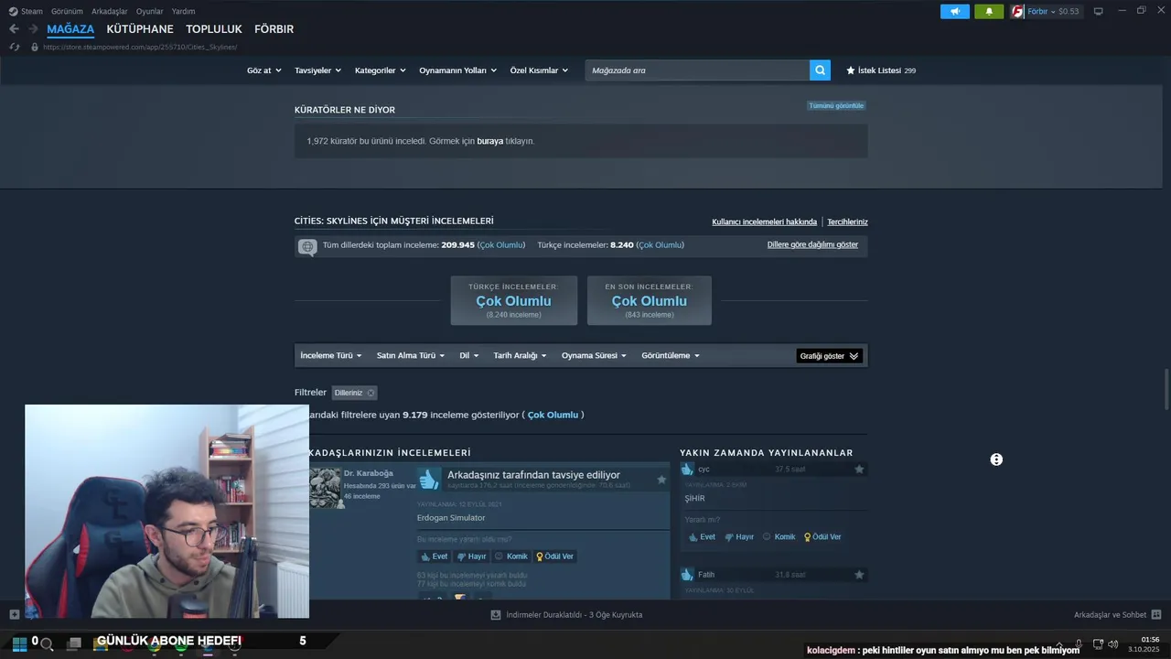Go forward with the right arrow
The height and width of the screenshot is (659, 1171).
pyautogui.click(x=33, y=29)
